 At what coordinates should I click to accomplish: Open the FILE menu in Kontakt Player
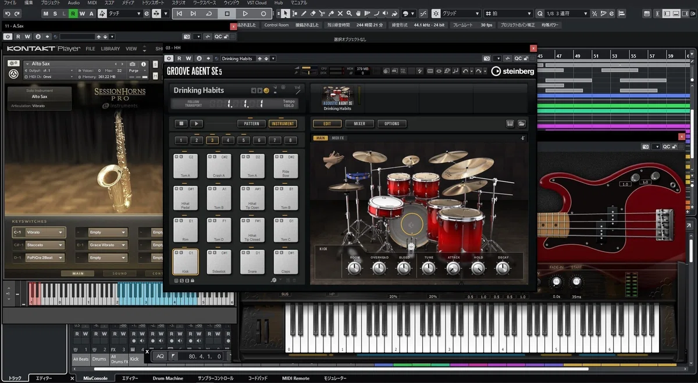(x=91, y=49)
